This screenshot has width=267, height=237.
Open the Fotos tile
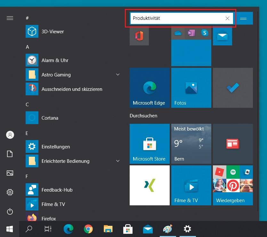191,88
